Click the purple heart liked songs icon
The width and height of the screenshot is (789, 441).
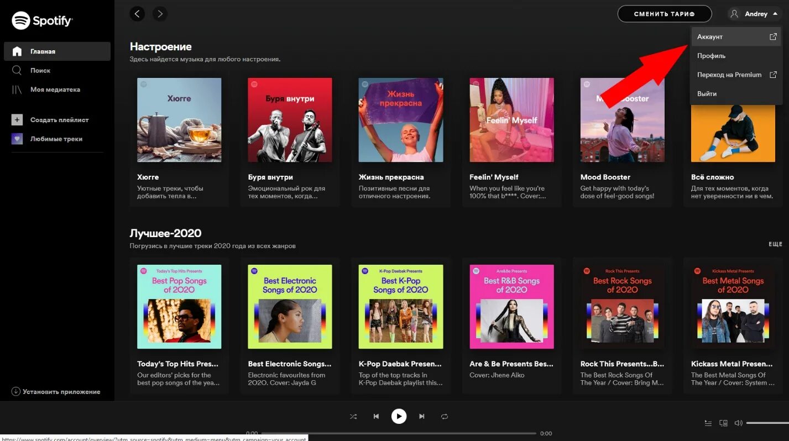[17, 139]
